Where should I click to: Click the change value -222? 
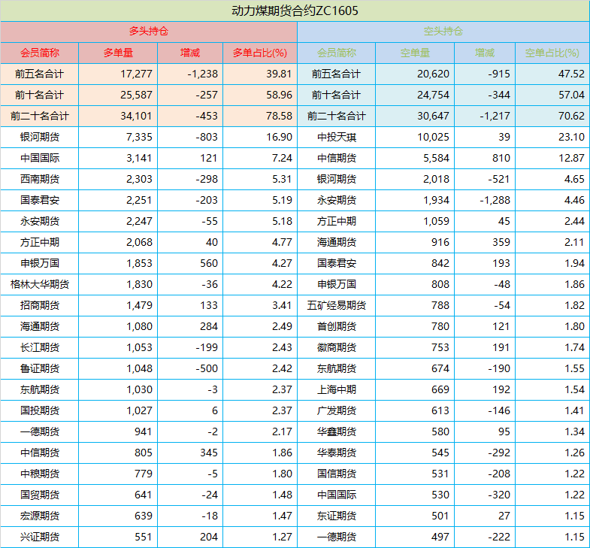(x=499, y=537)
